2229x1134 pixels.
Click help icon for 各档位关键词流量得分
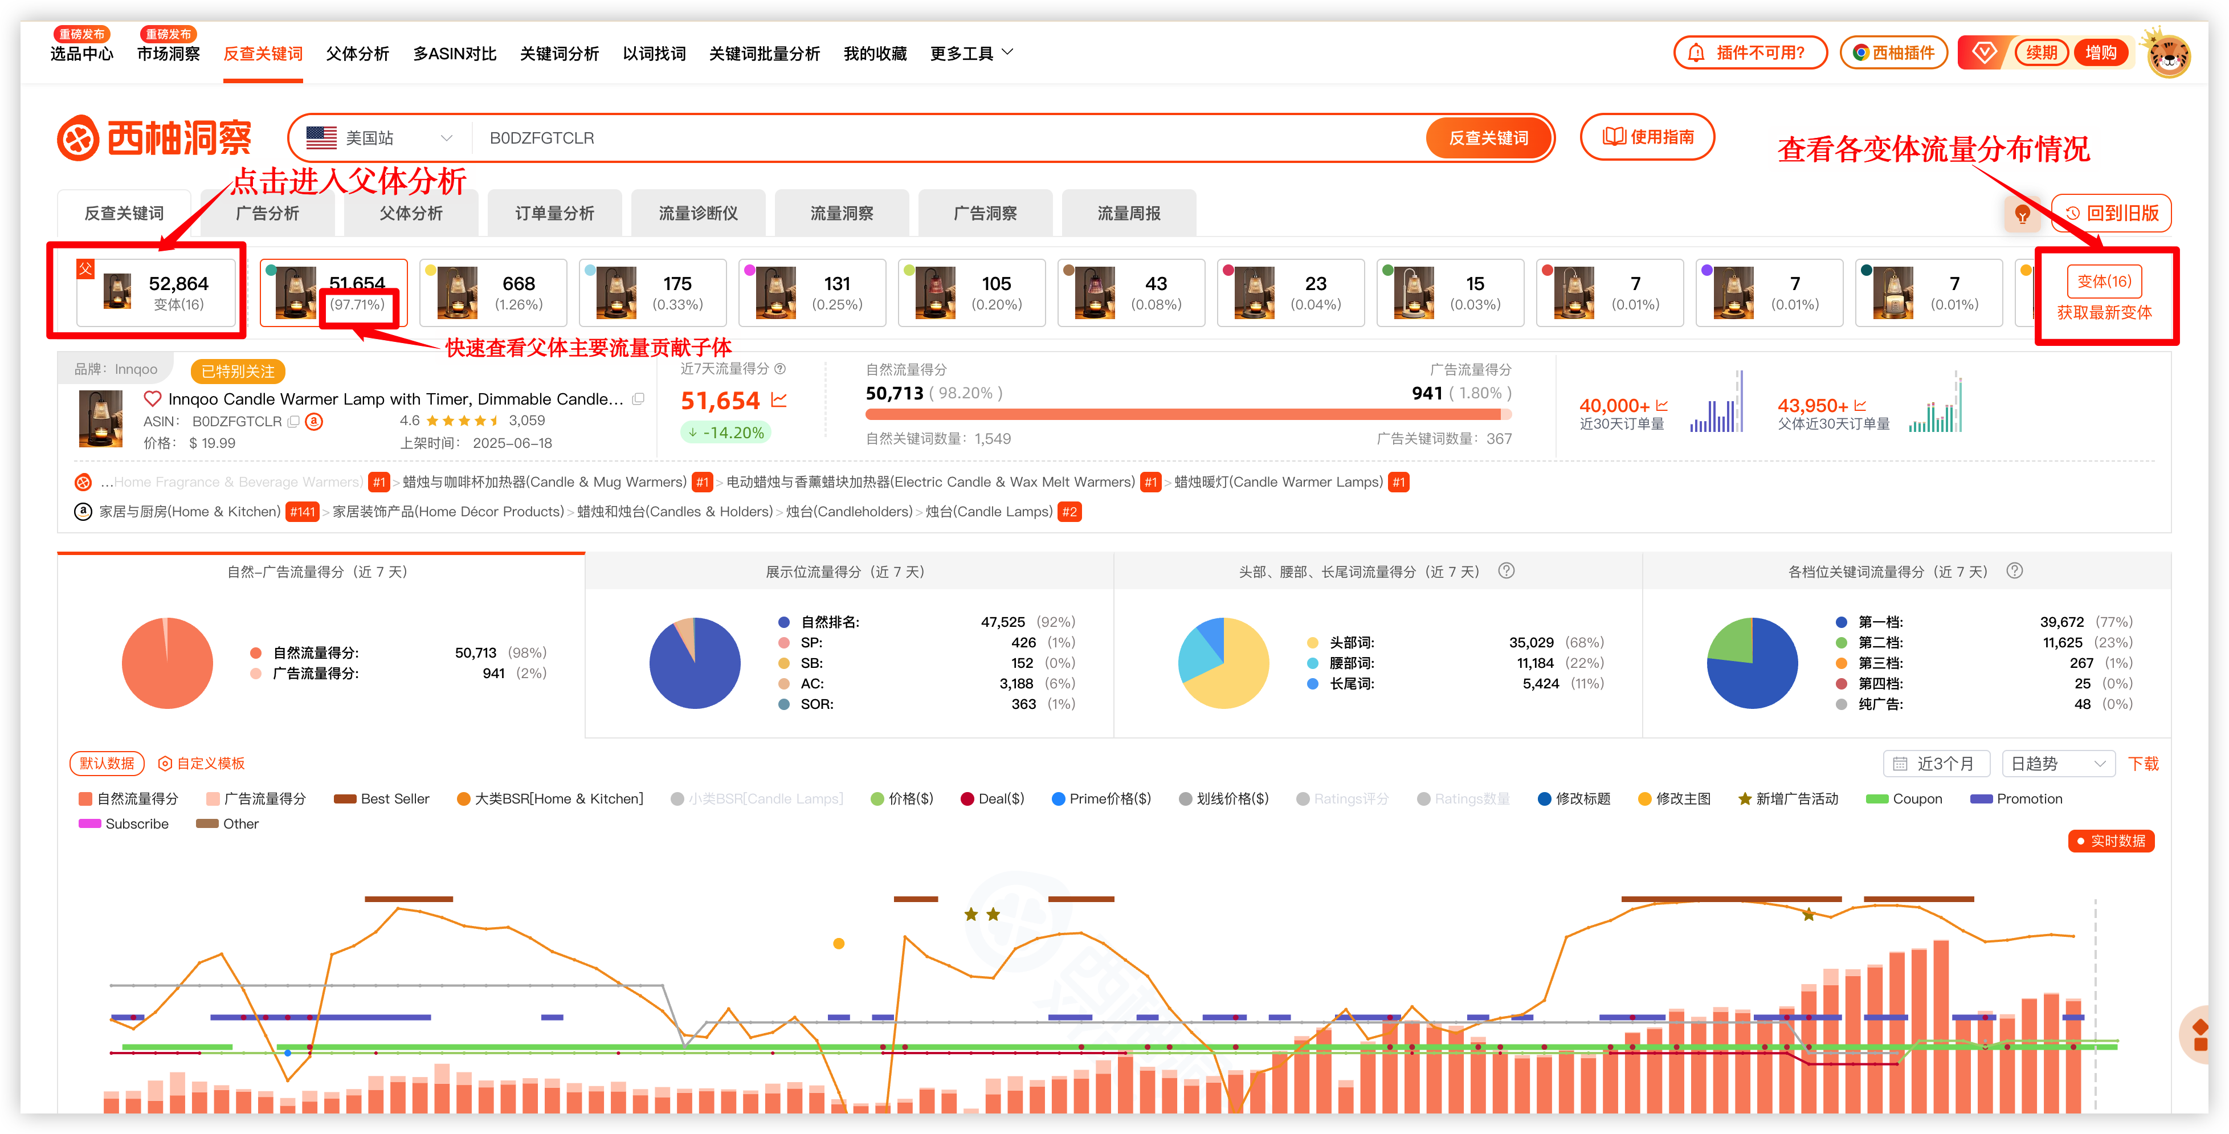[2014, 572]
